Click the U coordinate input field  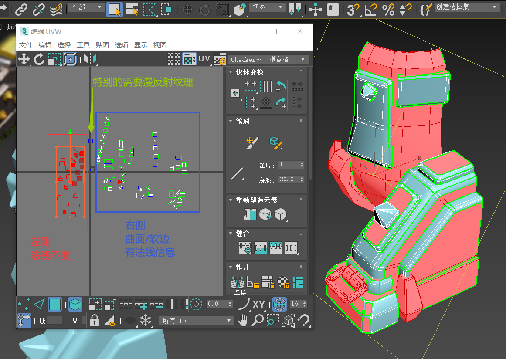click(x=54, y=321)
